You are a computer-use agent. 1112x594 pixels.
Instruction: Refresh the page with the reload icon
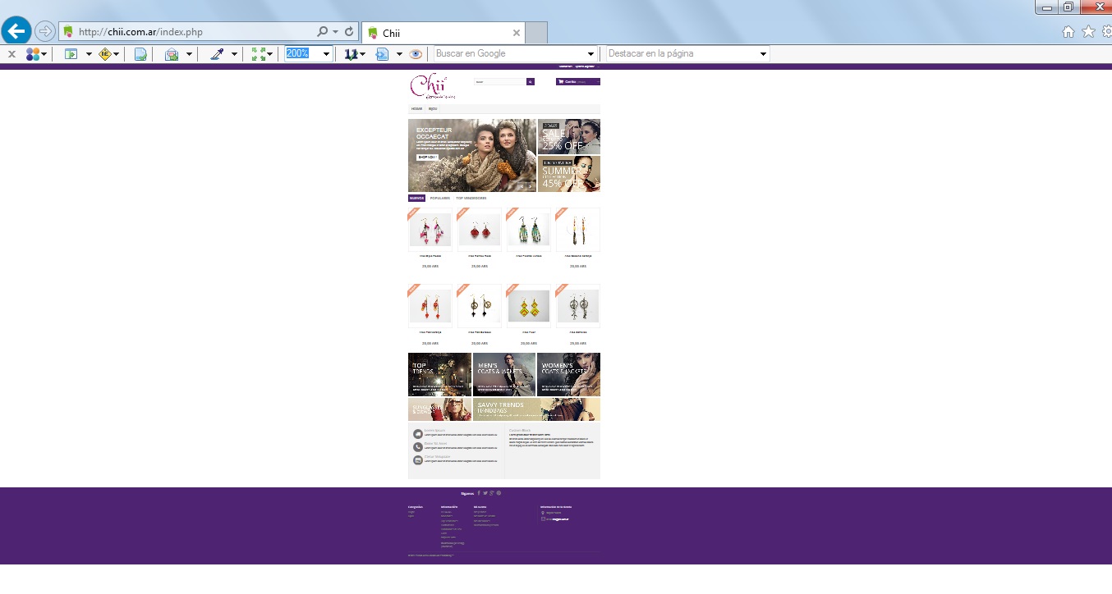click(349, 32)
